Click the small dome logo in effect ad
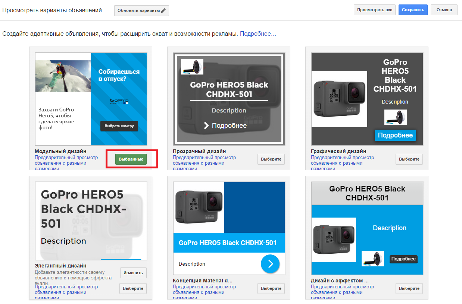Screen dimensions: 462x304 pyautogui.click(x=373, y=259)
